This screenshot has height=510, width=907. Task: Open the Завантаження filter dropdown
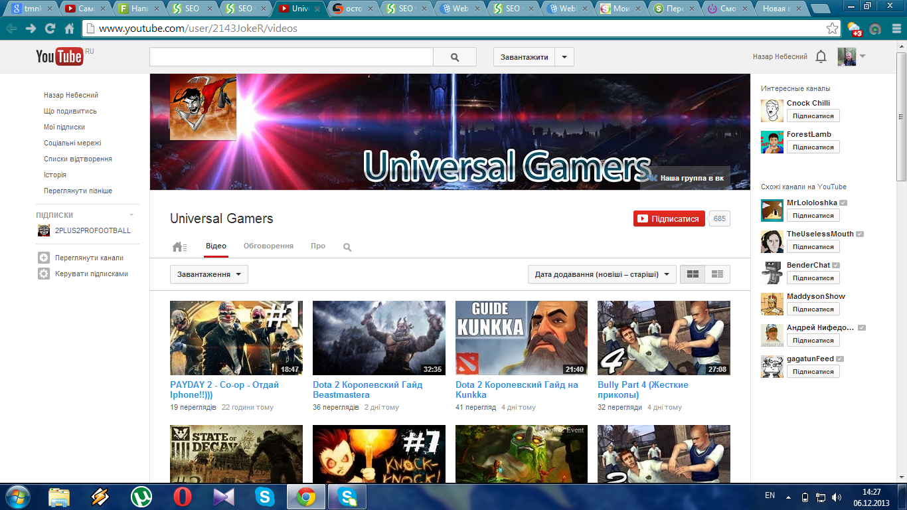pyautogui.click(x=209, y=274)
